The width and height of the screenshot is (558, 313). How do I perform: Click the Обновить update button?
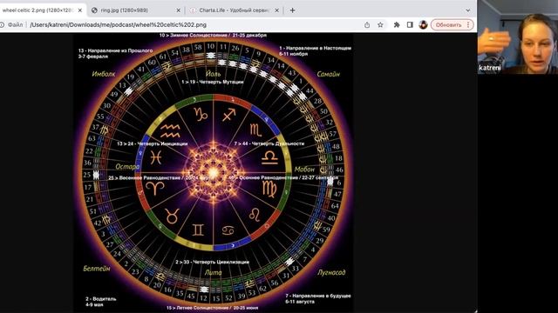pos(448,25)
